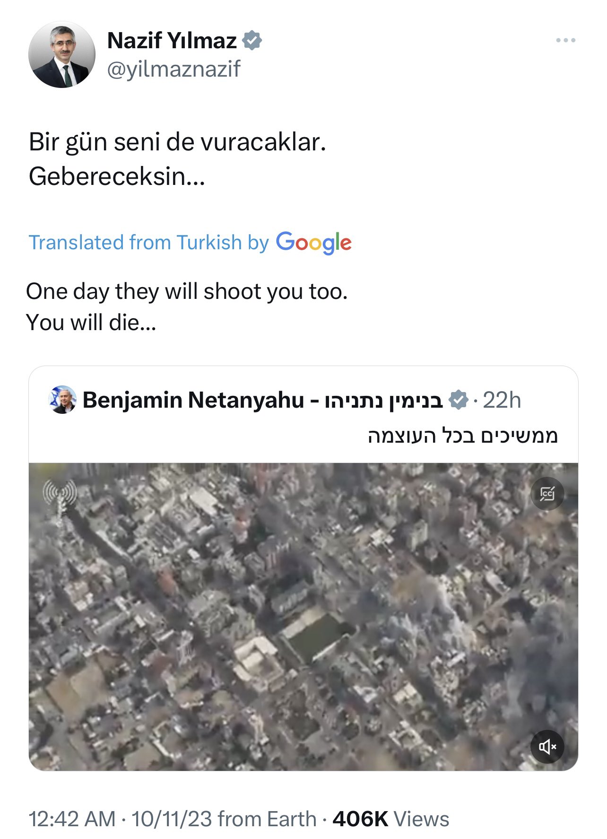607x839 pixels.
Task: Click the Hebrew text of quoted tweet
Action: click(x=463, y=435)
